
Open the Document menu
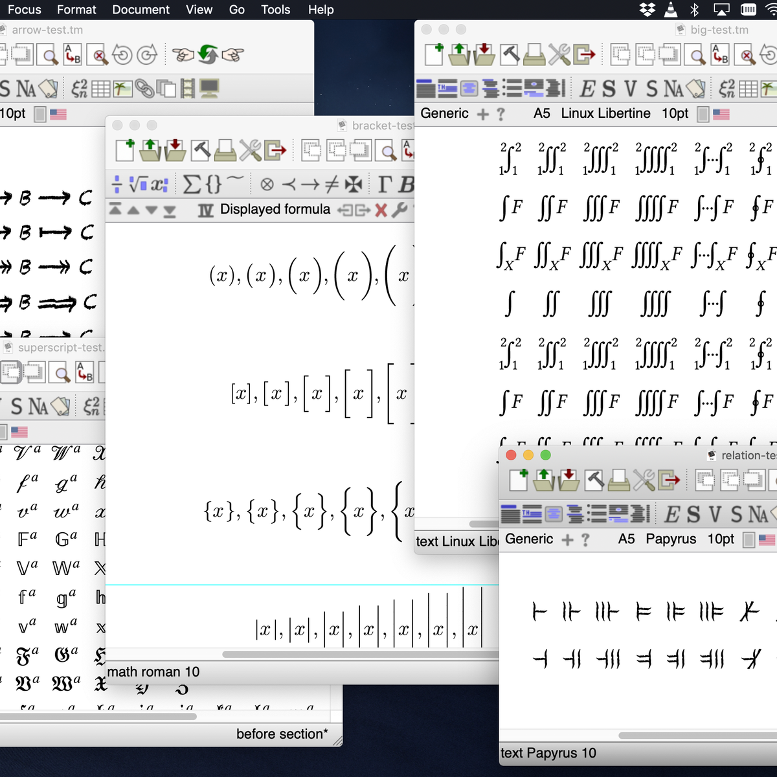pyautogui.click(x=141, y=10)
